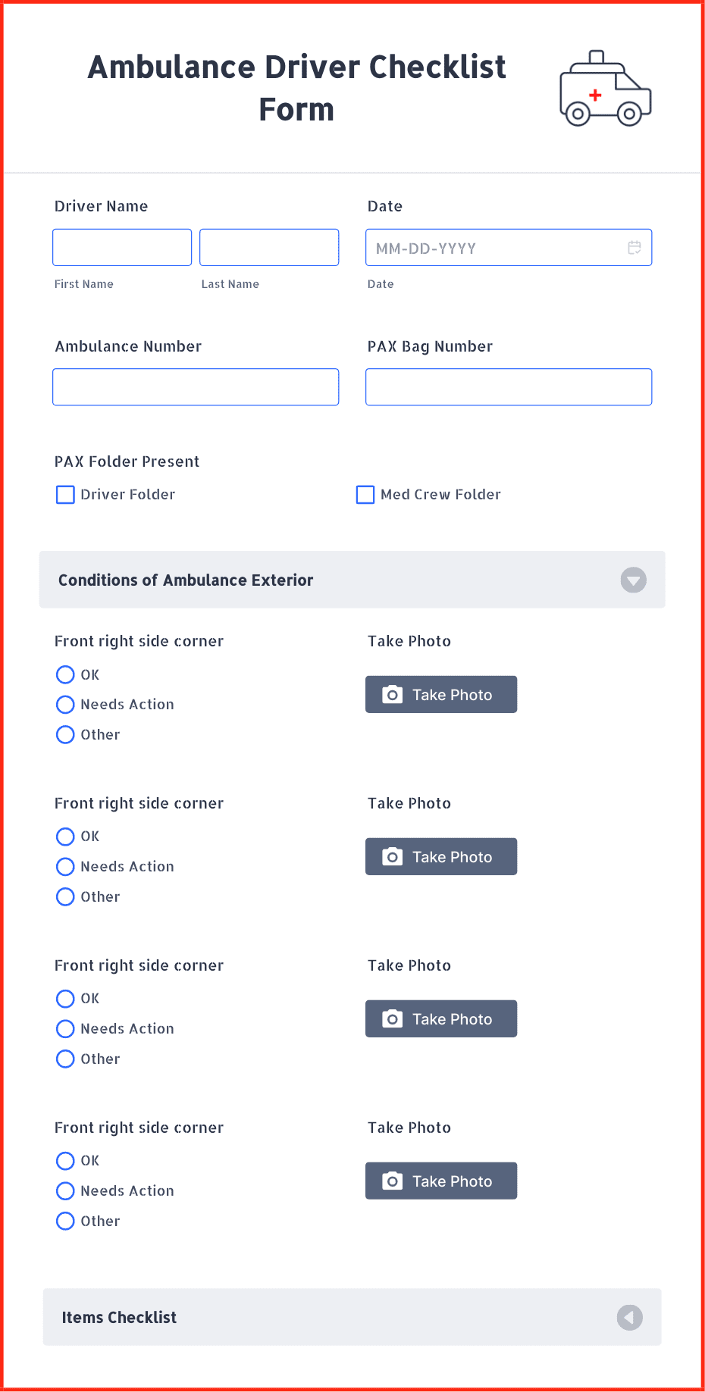Screen dimensions: 705x1392
Task: Click the ambulance logo icon
Action: [x=604, y=87]
